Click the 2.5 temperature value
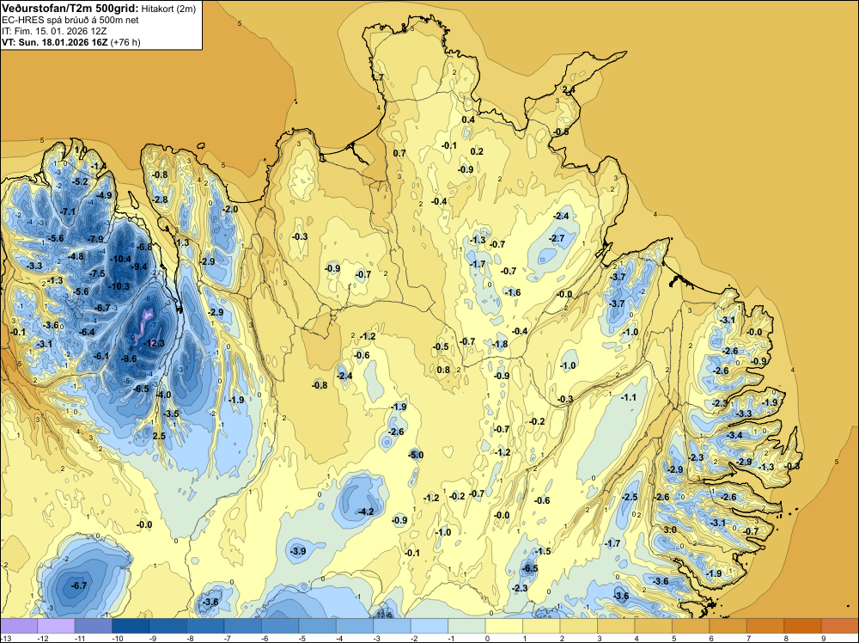This screenshot has width=859, height=643. click(159, 437)
